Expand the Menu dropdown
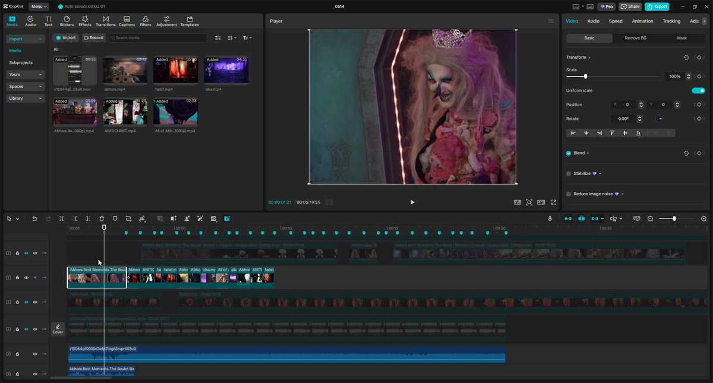The height and width of the screenshot is (383, 713). (x=39, y=7)
